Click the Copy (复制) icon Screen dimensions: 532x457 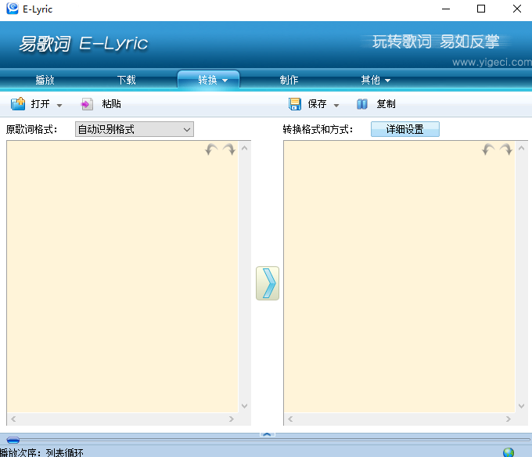click(x=362, y=104)
